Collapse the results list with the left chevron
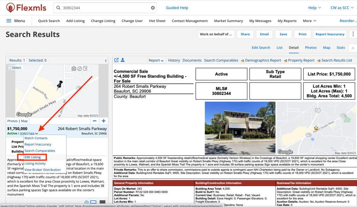The height and width of the screenshot is (207, 357). [x=106, y=61]
